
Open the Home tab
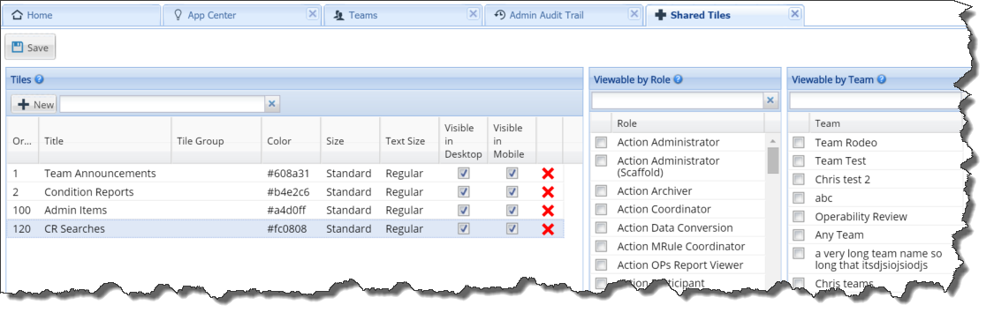coord(81,15)
